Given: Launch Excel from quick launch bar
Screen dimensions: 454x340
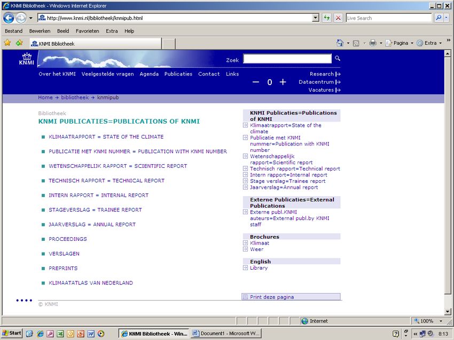Looking at the screenshot, I should pyautogui.click(x=60, y=334).
